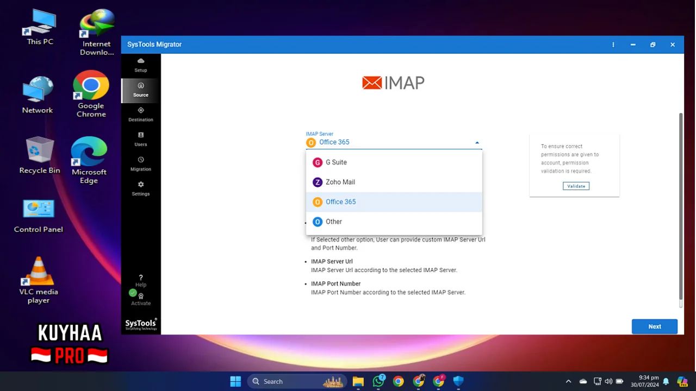Viewport: 696px width, 391px height.
Task: Open the notifications bell in tray
Action: click(666, 381)
